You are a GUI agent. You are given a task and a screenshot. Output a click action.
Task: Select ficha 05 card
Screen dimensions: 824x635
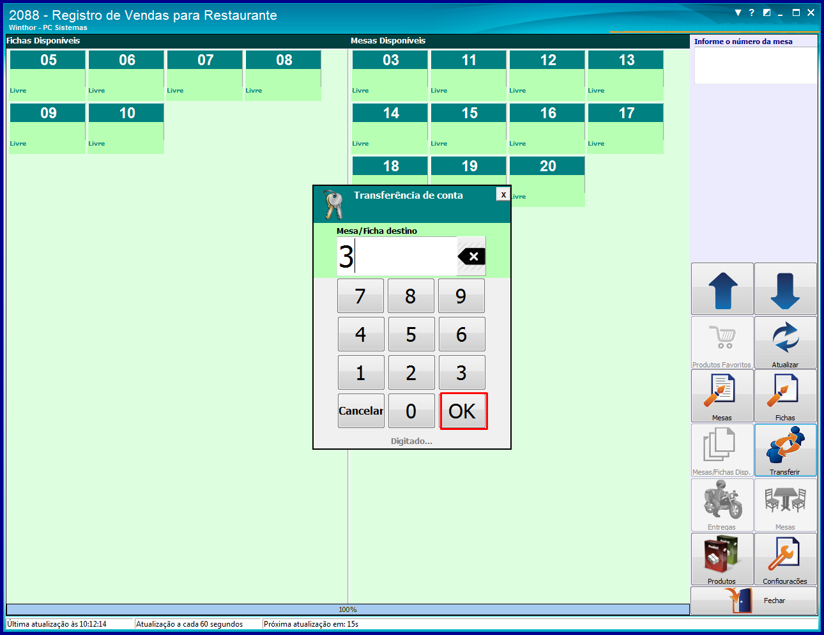(47, 75)
